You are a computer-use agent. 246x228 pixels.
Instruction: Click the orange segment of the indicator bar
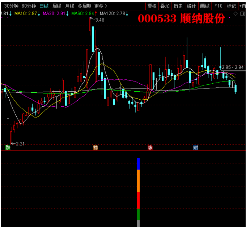138,181
